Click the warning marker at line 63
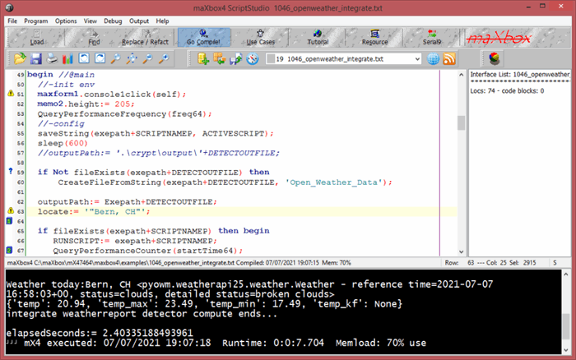The image size is (576, 360). pos(11,210)
